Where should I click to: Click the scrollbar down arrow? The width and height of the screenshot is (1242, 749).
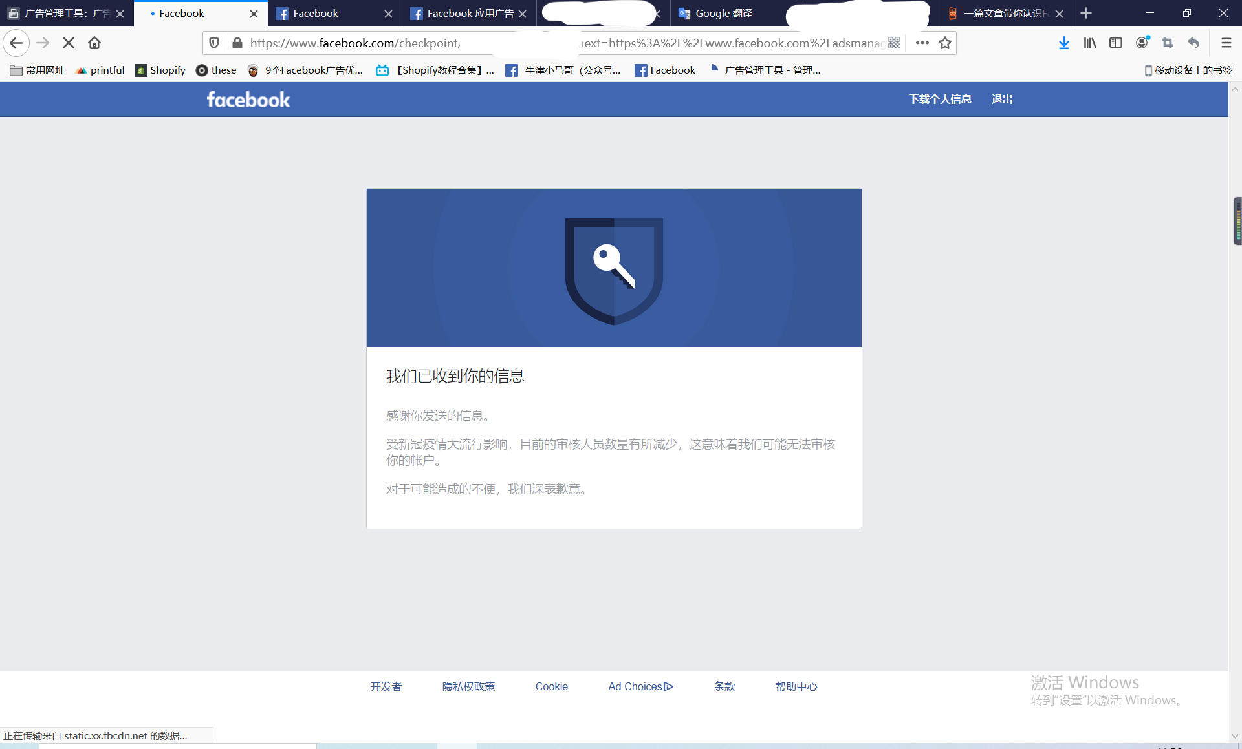pyautogui.click(x=1236, y=736)
